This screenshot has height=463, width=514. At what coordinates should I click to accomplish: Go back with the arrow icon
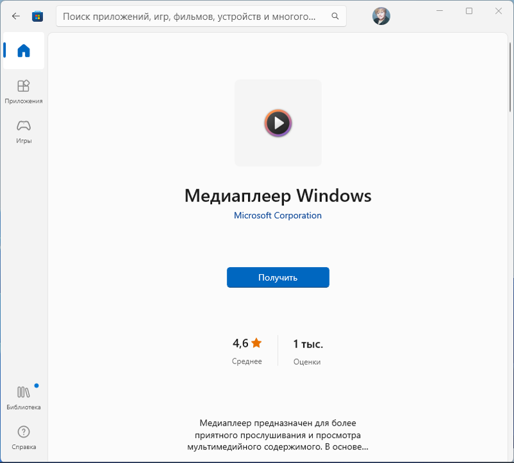(15, 16)
